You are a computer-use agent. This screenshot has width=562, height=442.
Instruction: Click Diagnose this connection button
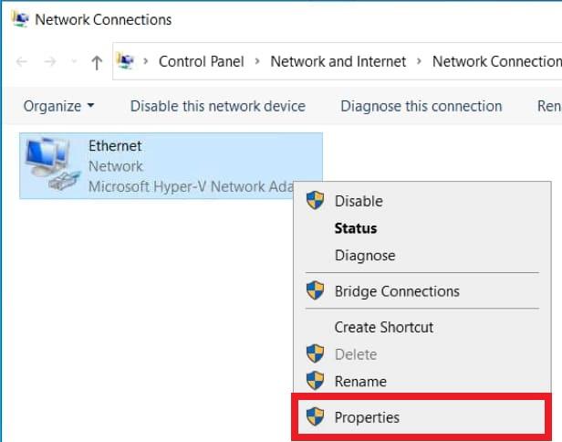[421, 106]
